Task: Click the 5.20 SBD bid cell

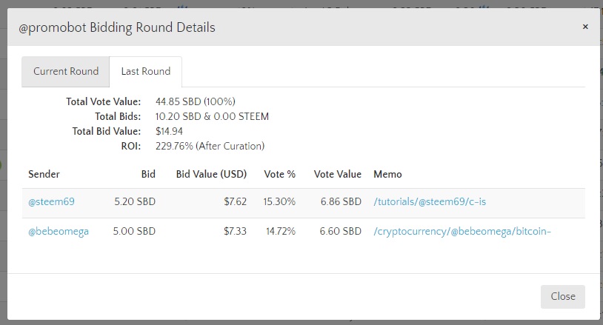Action: 135,201
